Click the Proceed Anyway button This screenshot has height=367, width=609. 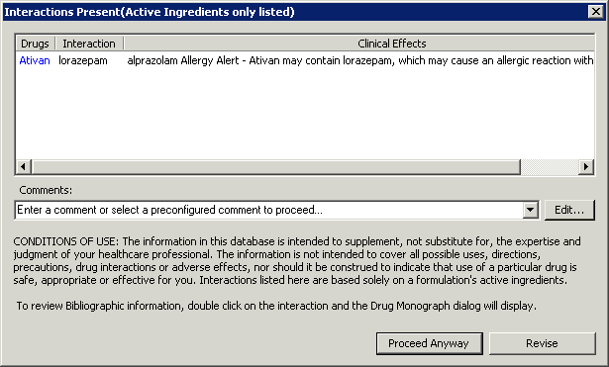(x=429, y=343)
